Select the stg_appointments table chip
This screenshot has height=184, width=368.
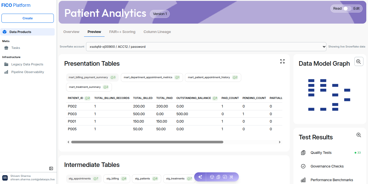point(84,179)
